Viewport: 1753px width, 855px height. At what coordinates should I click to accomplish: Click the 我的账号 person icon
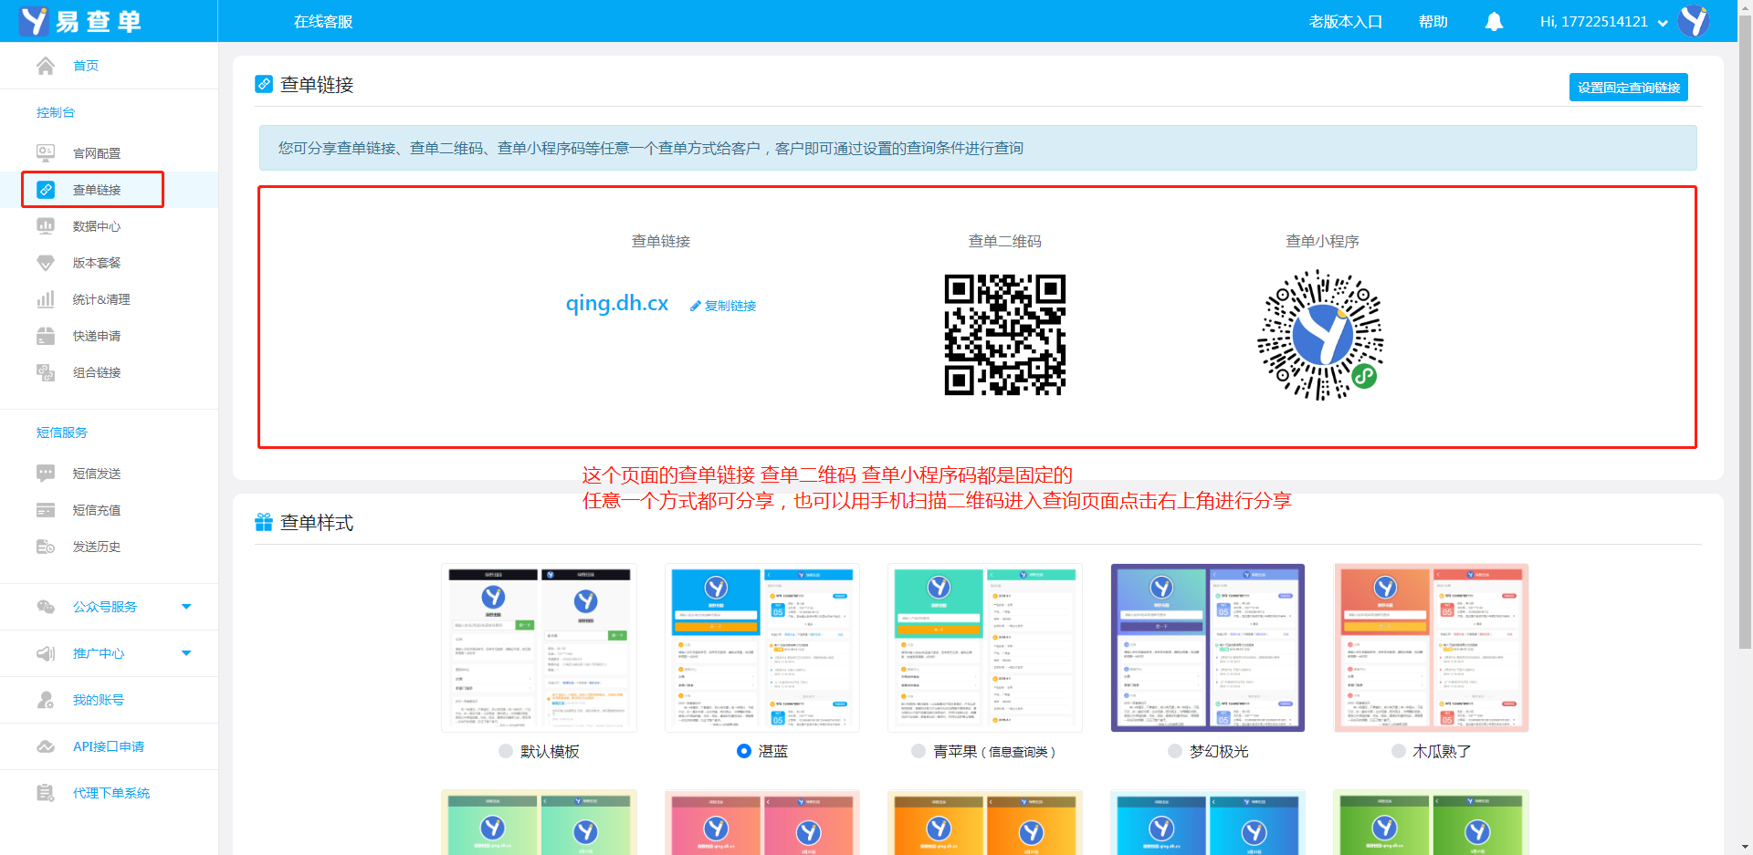[46, 700]
